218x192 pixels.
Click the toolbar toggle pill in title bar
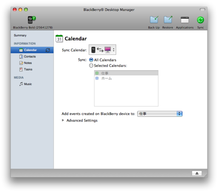203,10
